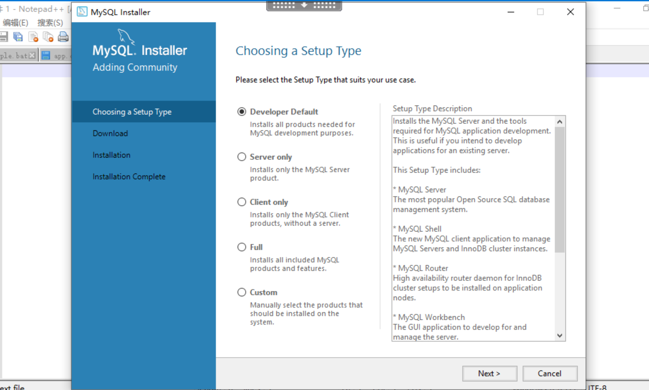Choose the Client only setup type
Screen dimensions: 649x390
click(242, 202)
